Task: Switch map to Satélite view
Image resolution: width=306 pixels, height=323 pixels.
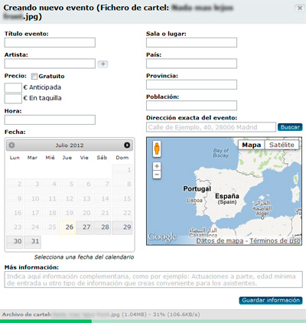Action: click(x=282, y=145)
